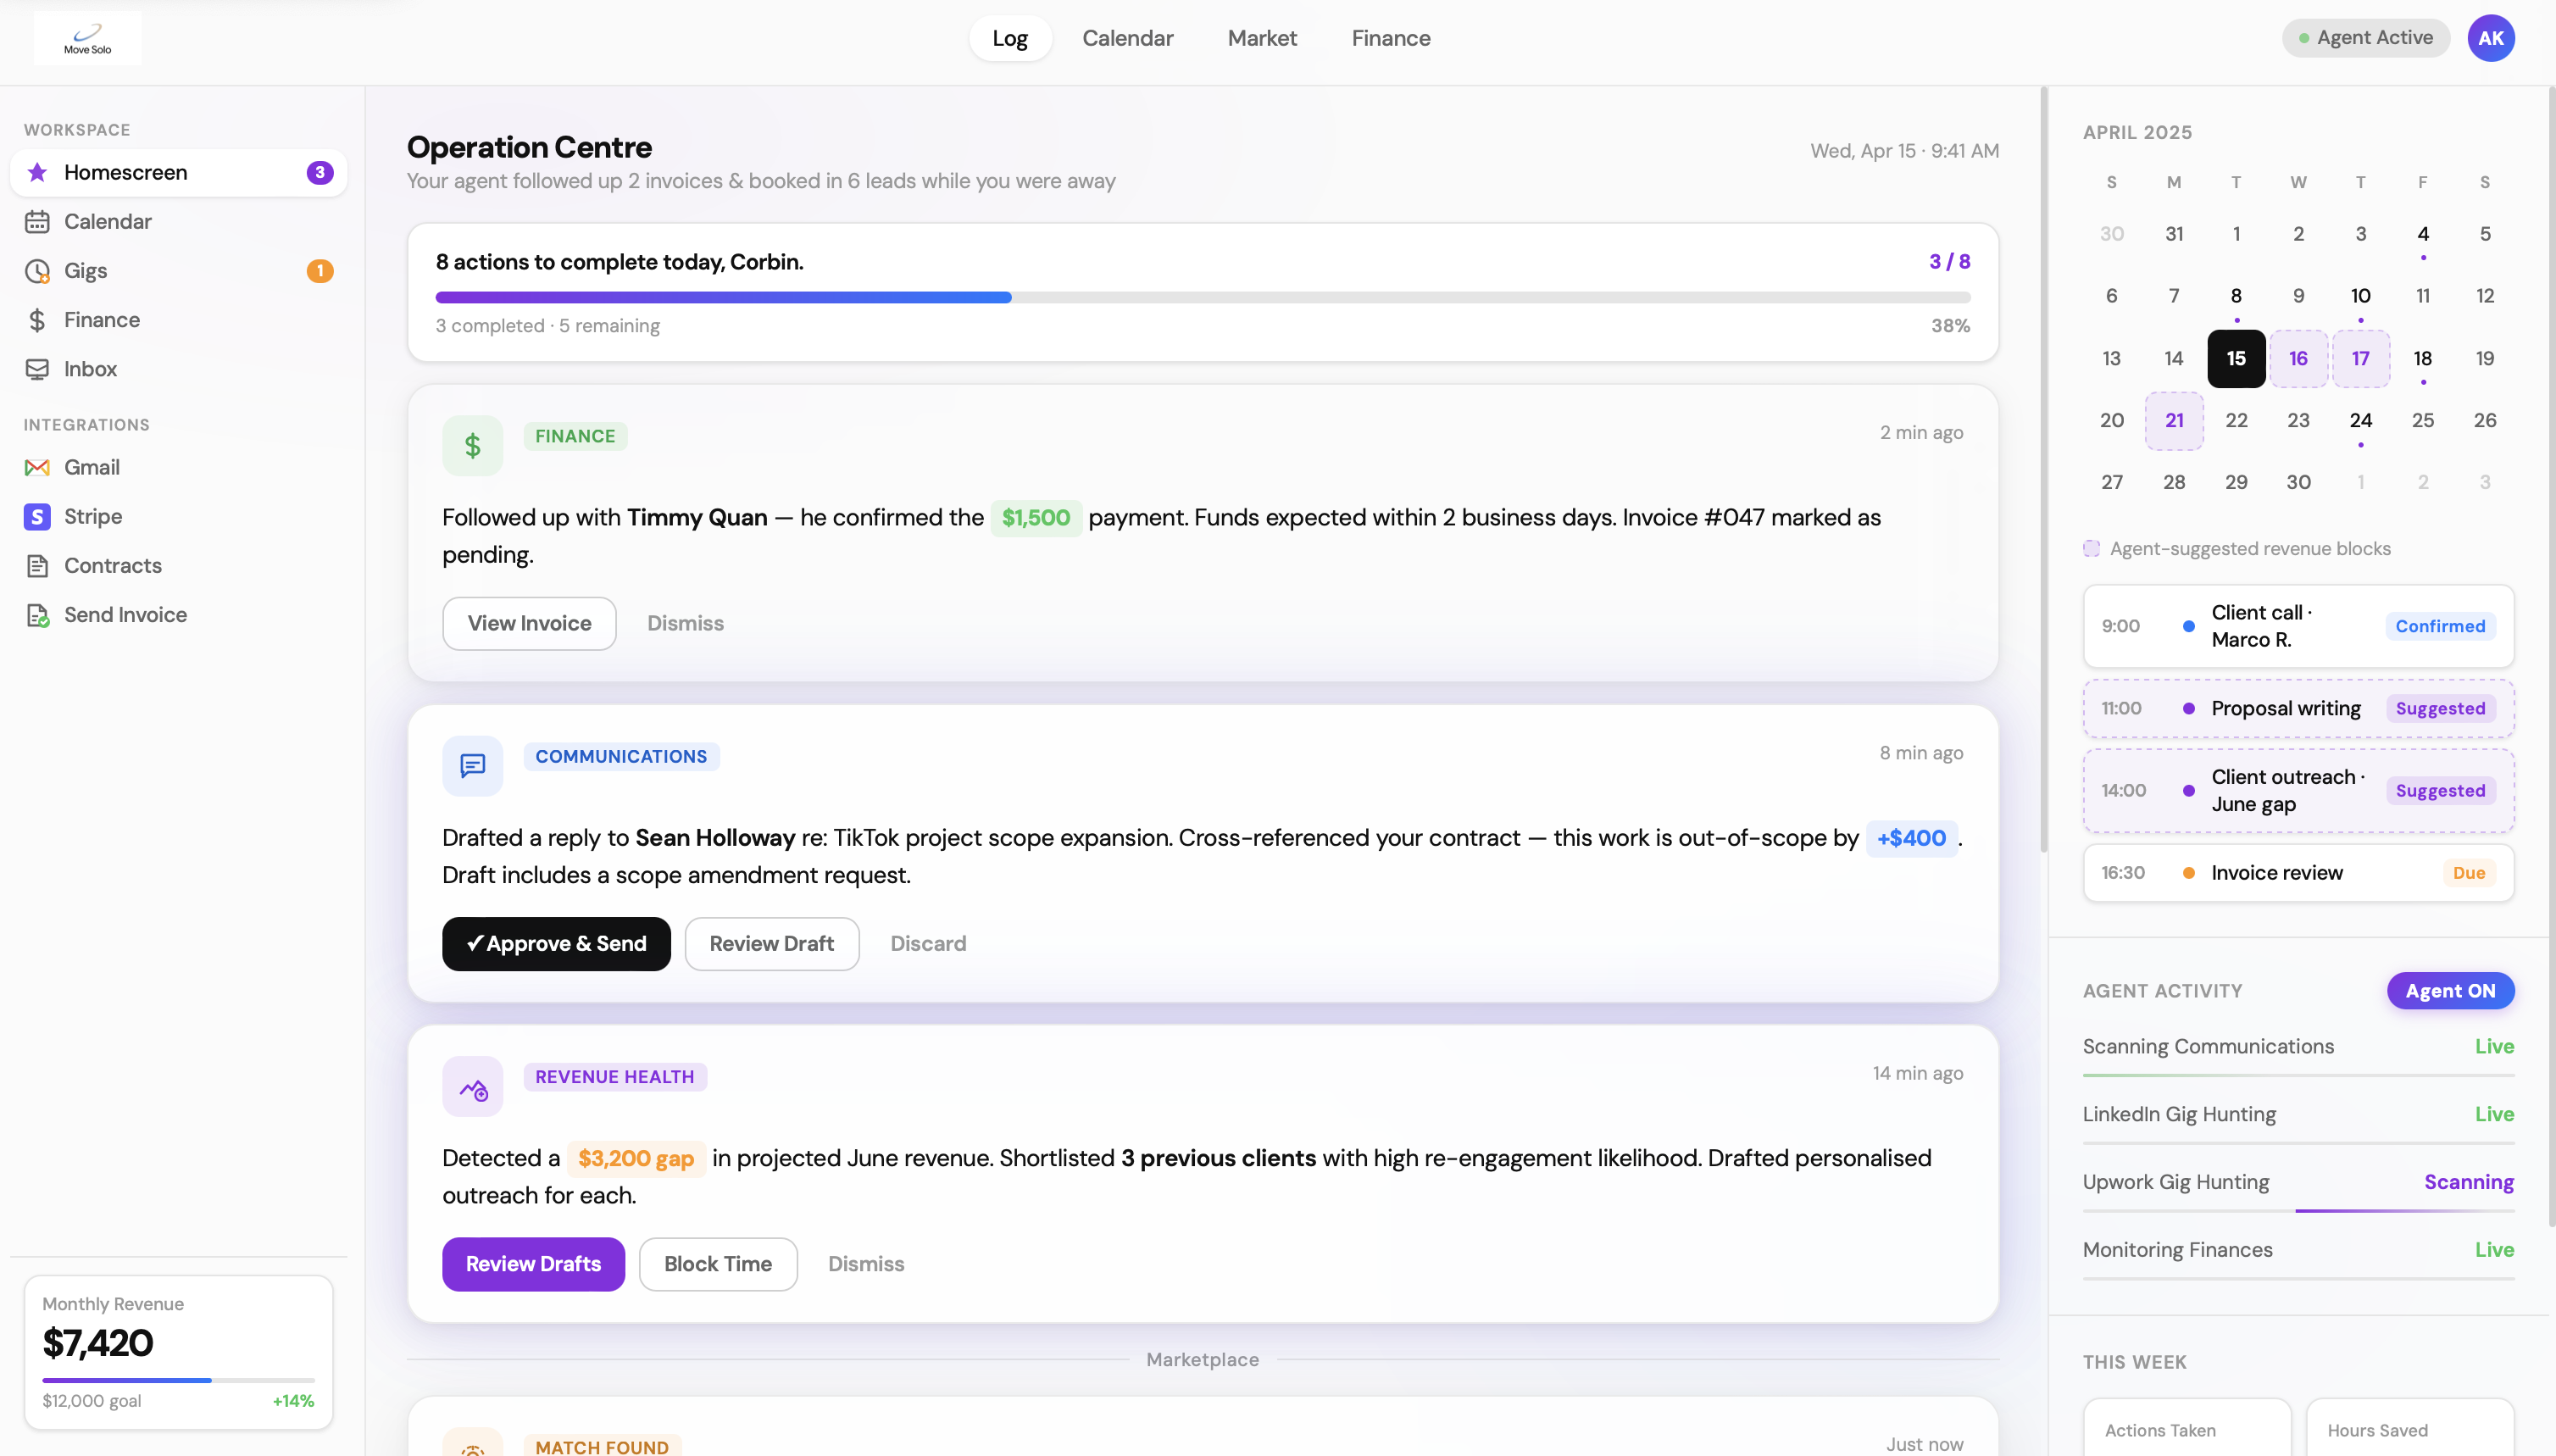
Task: Click the Actions Taken stat card
Action: click(x=2186, y=1427)
